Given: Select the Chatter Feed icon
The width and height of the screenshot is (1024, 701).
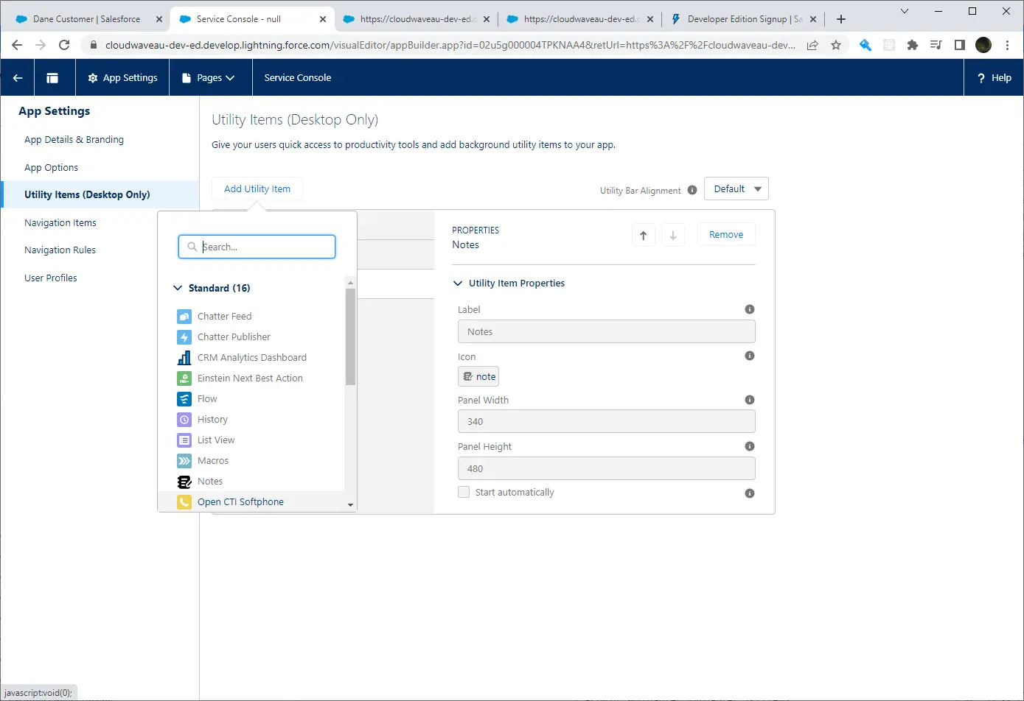Looking at the screenshot, I should coord(184,317).
